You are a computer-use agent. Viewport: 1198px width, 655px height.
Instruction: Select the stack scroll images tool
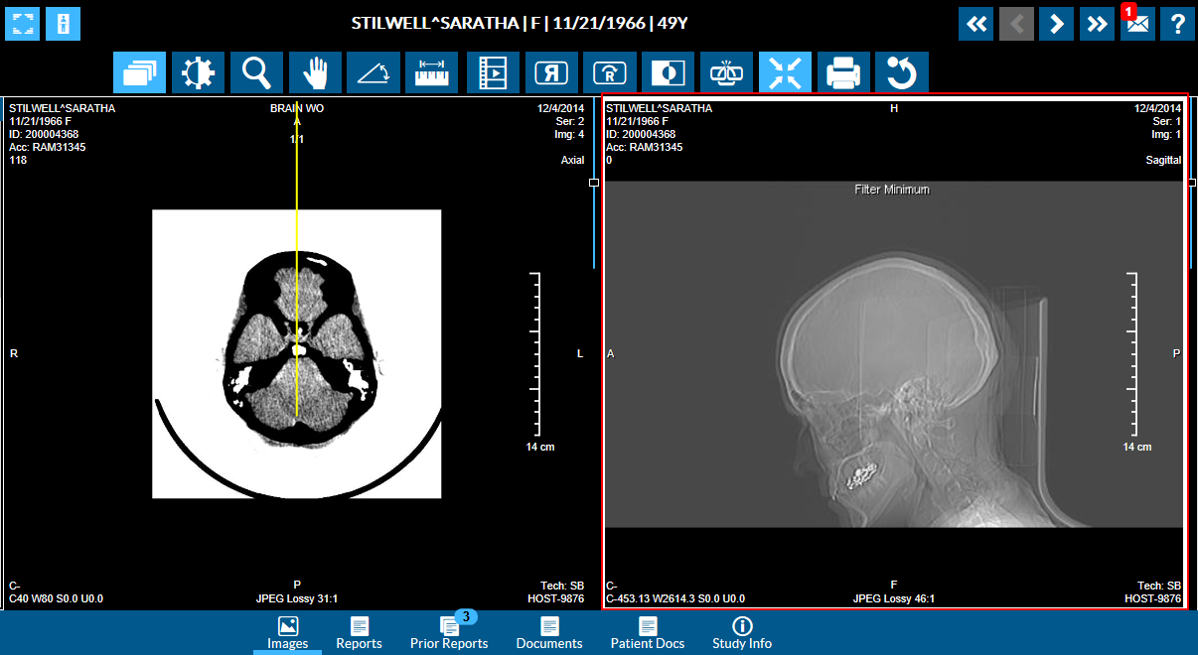(140, 72)
